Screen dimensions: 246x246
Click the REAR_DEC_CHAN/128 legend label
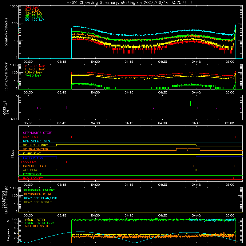click(41, 198)
